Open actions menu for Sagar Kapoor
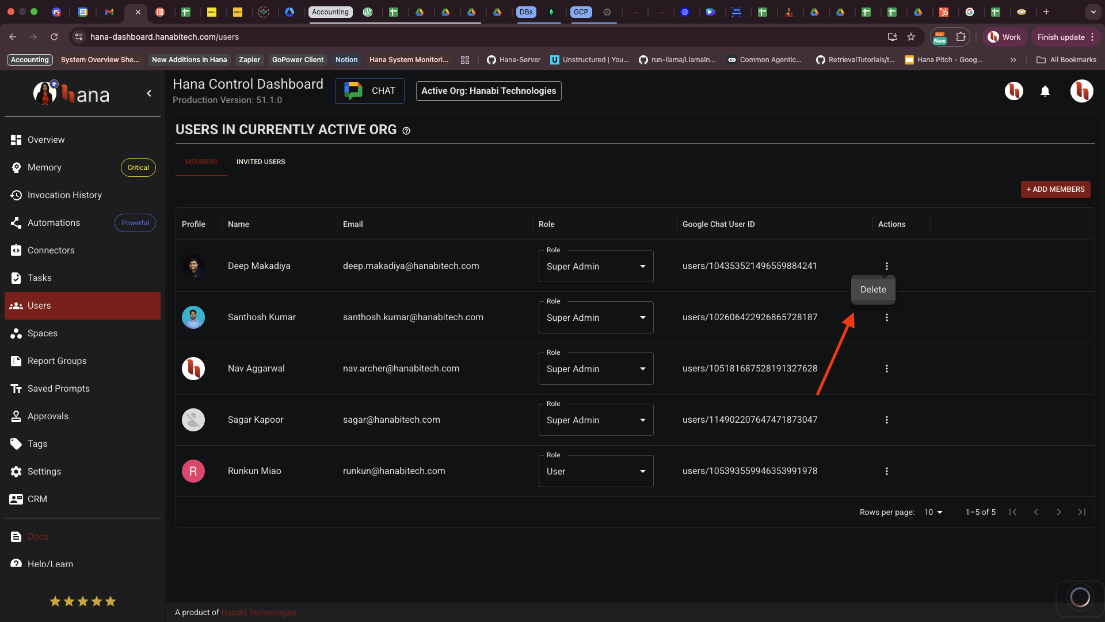 click(887, 420)
